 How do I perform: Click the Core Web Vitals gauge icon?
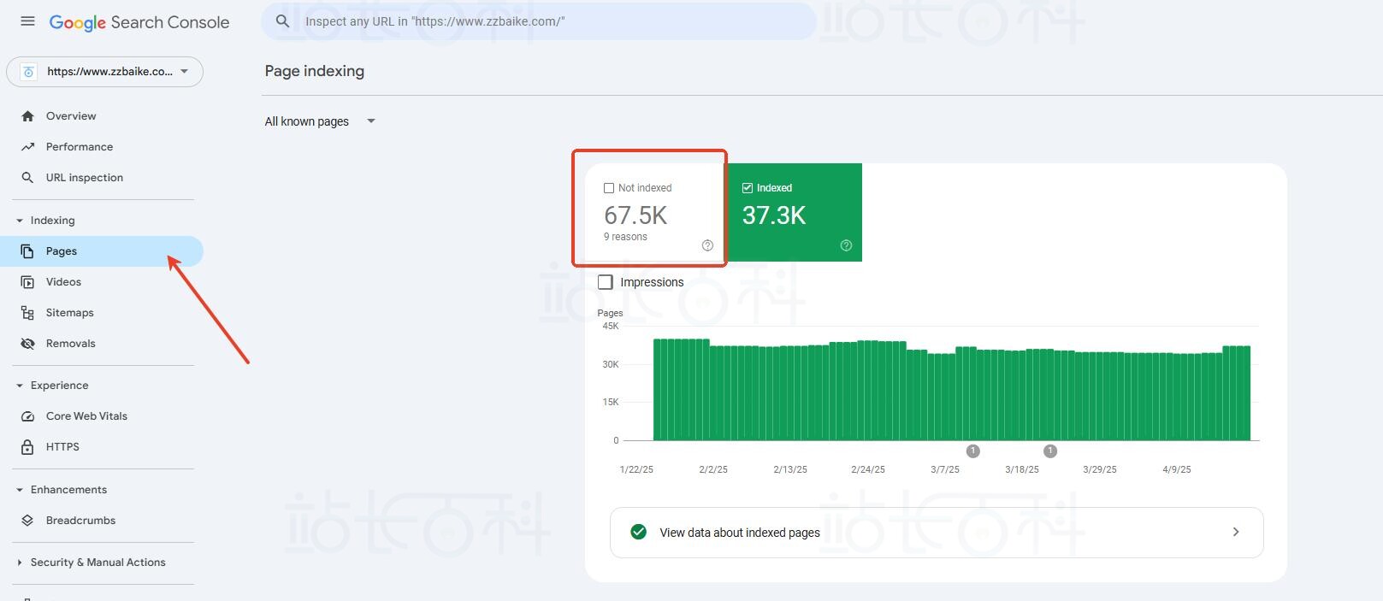pos(27,416)
